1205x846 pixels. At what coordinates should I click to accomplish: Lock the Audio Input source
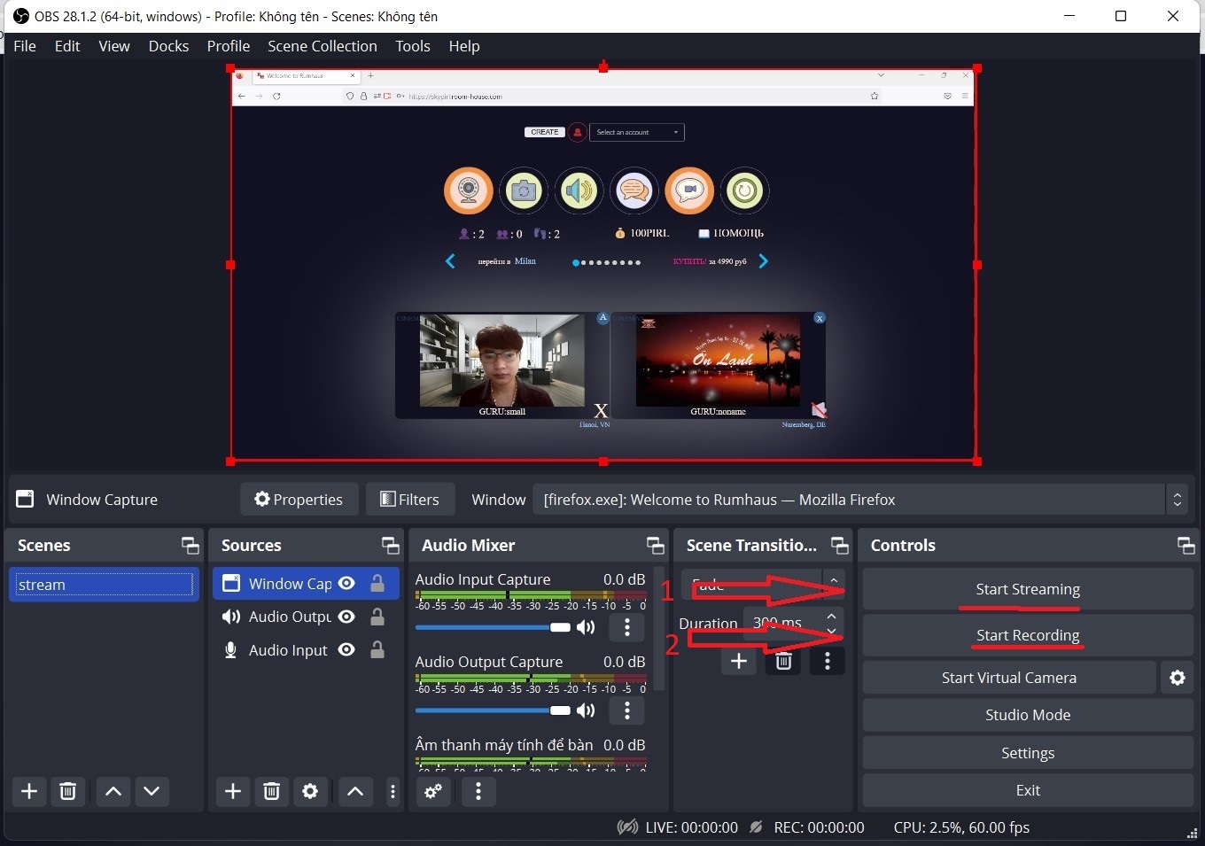(x=377, y=650)
